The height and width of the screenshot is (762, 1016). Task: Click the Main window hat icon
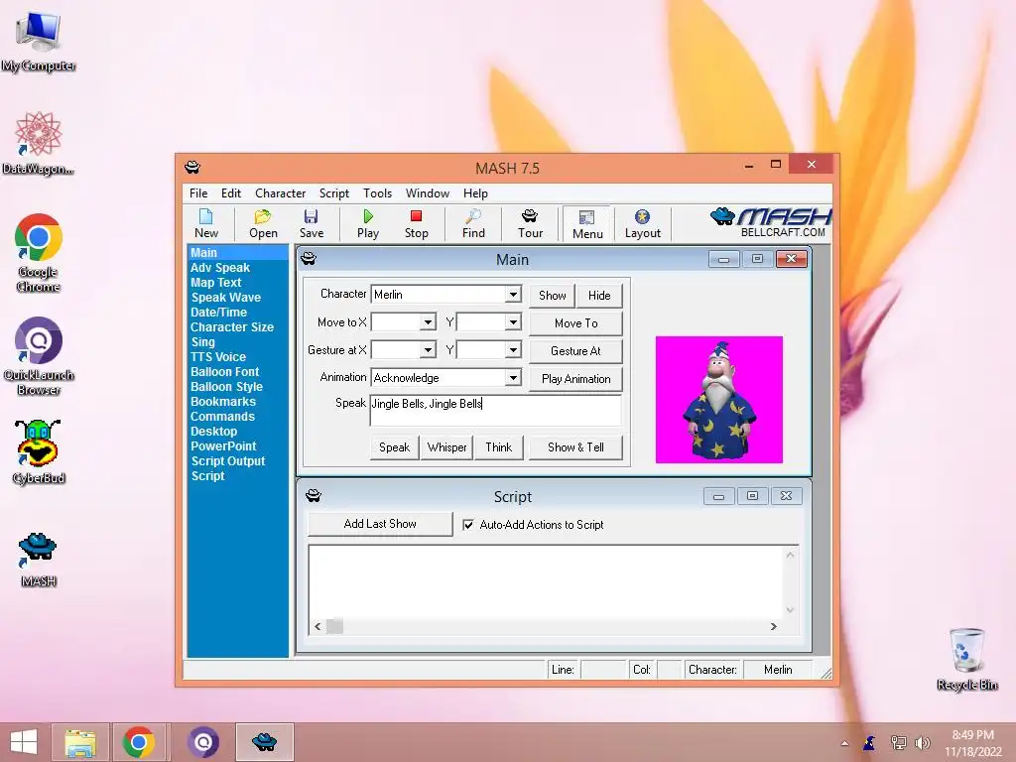click(309, 259)
